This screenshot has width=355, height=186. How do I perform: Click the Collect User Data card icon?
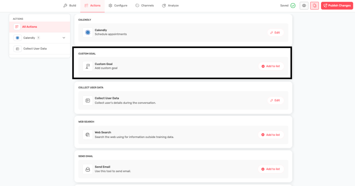(88, 101)
